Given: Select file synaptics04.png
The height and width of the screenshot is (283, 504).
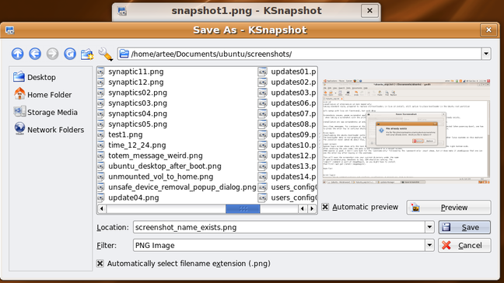Looking at the screenshot, I should (x=138, y=114).
